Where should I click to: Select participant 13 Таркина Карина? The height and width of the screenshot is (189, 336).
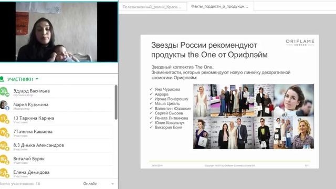(57, 119)
